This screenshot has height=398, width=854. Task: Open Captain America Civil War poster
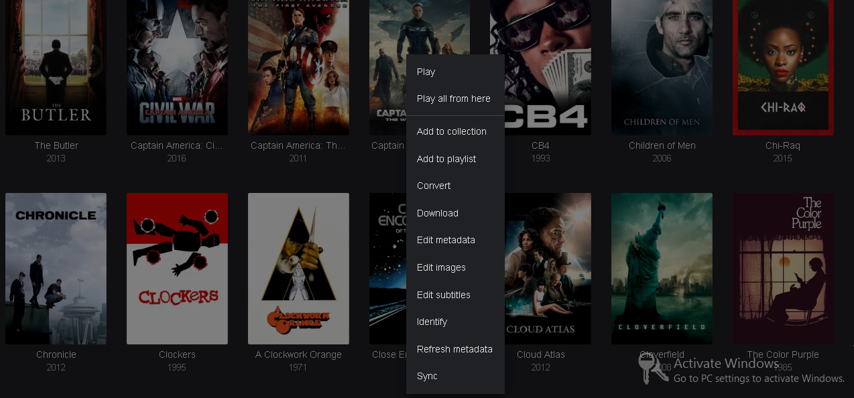pos(177,67)
